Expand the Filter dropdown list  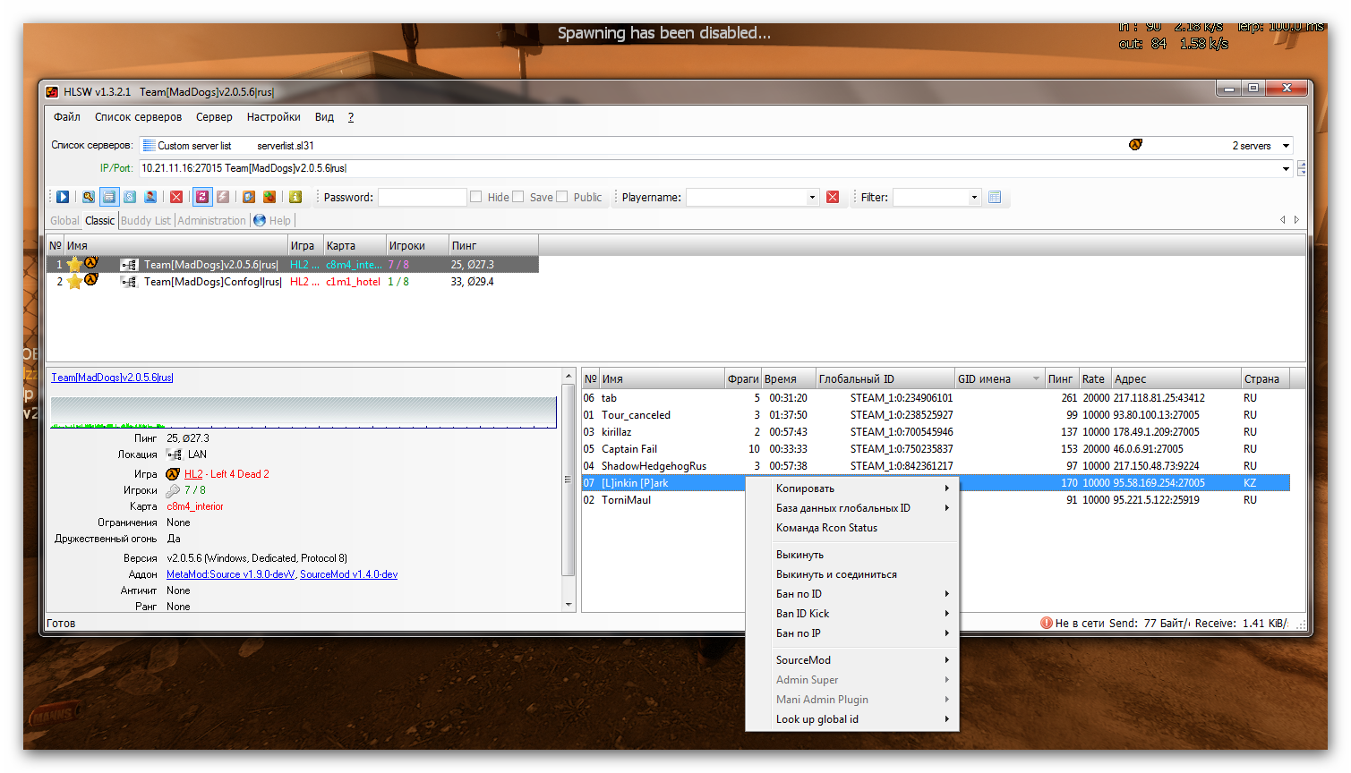pos(974,198)
